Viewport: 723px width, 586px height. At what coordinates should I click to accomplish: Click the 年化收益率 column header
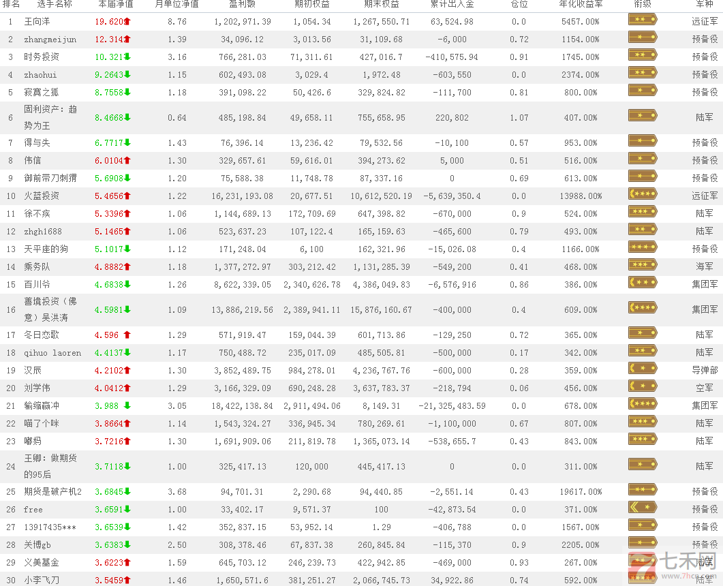tap(581, 4)
